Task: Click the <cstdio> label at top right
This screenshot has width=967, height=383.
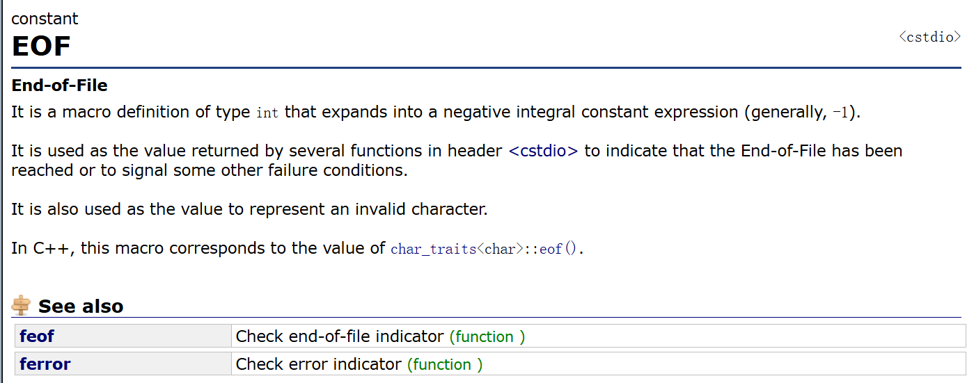Action: coord(929,37)
